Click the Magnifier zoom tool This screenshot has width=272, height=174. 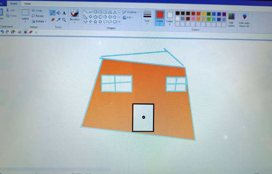(64, 20)
